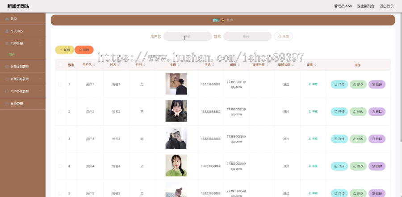Screen dimensions: 402x197
Task: Focus the 姓名 search input
Action: point(247,37)
